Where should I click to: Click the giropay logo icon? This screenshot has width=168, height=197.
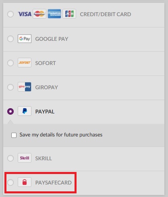pyautogui.click(x=25, y=87)
